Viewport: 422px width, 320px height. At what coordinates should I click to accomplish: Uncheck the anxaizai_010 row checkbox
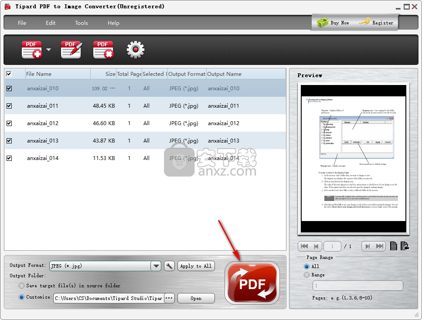[9, 88]
